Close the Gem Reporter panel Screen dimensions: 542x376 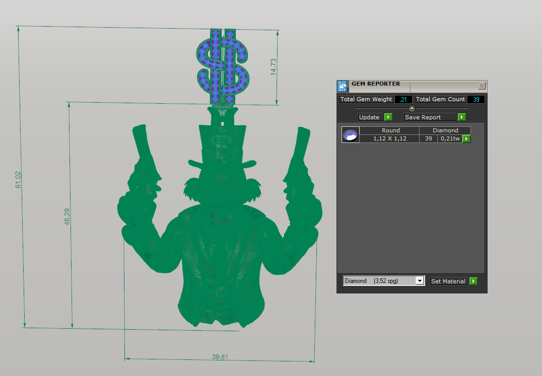[x=482, y=86]
